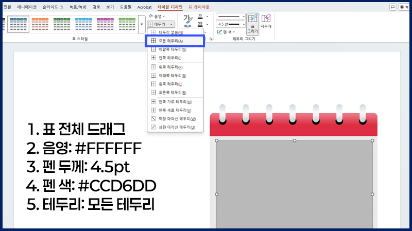
Task: Open the 검토 ribbon tab
Action: point(96,7)
